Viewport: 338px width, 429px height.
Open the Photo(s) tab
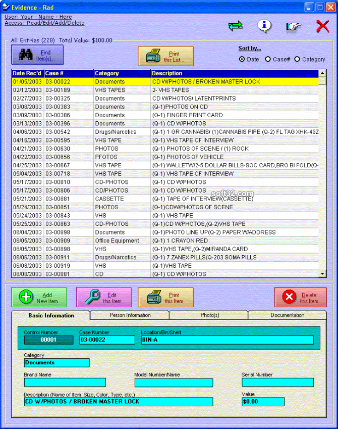pos(209,315)
